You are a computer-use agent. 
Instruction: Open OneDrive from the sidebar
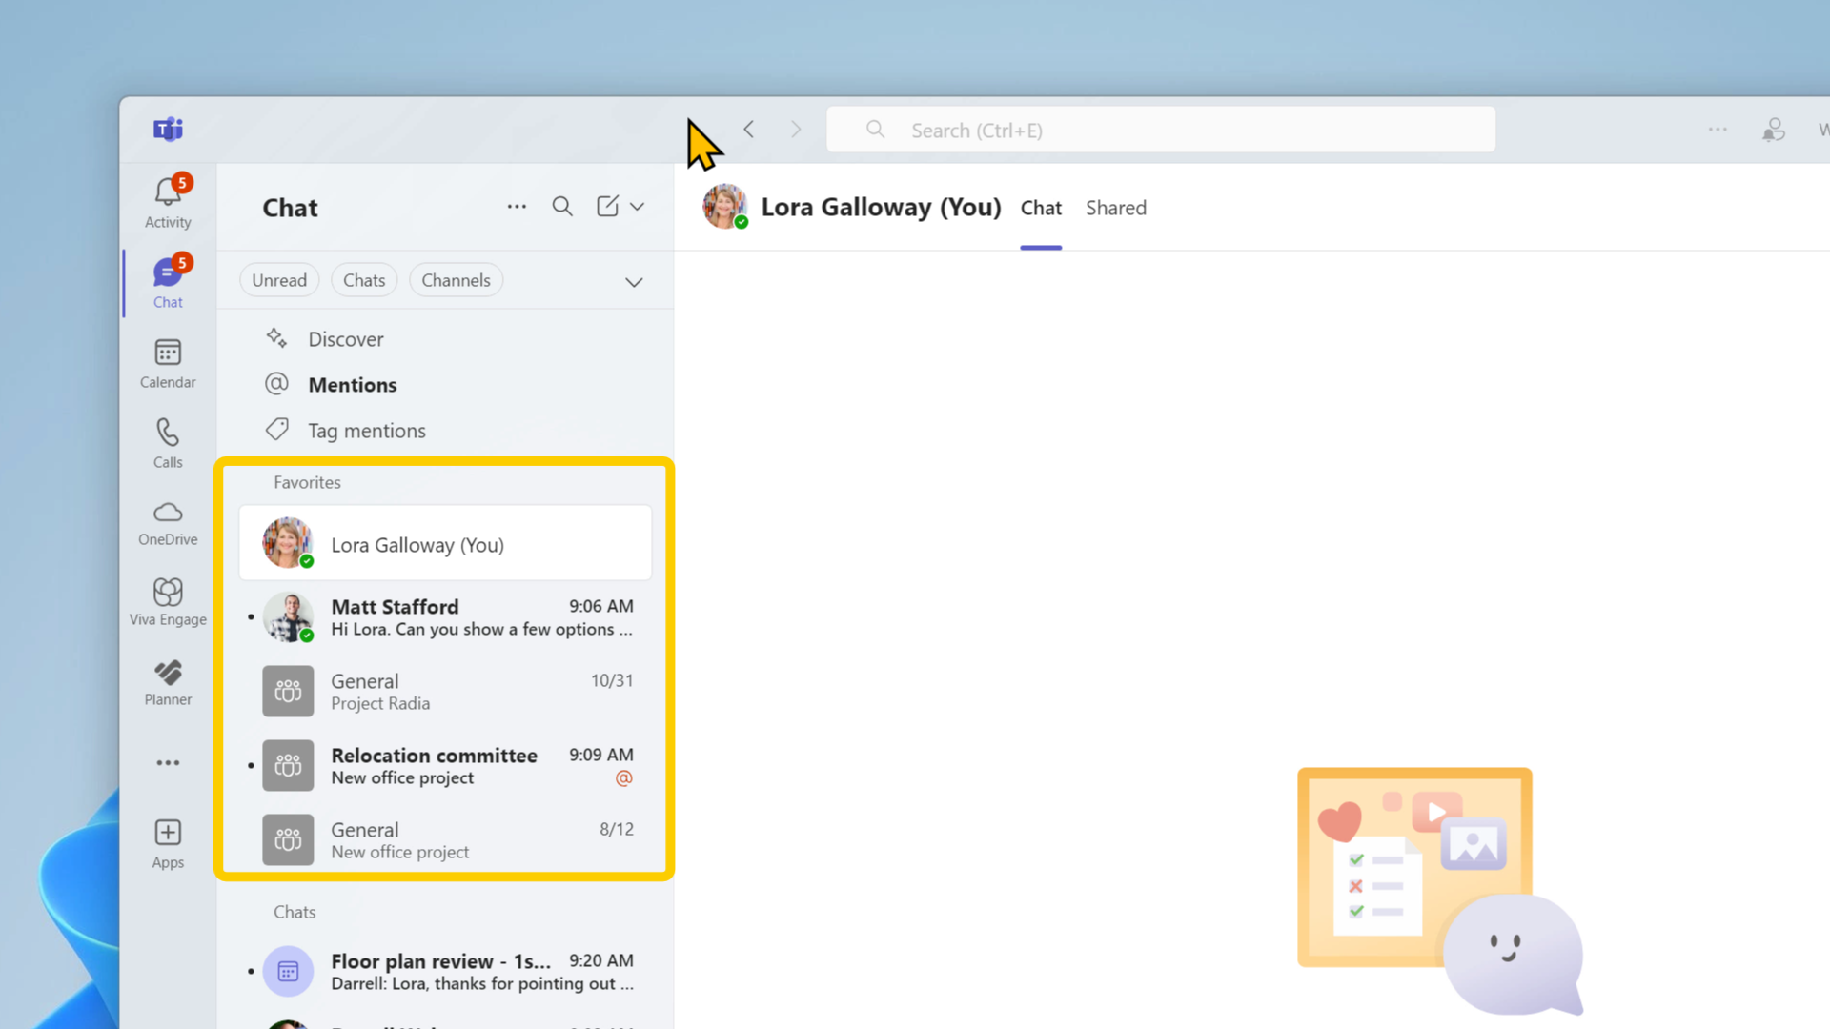pos(167,522)
